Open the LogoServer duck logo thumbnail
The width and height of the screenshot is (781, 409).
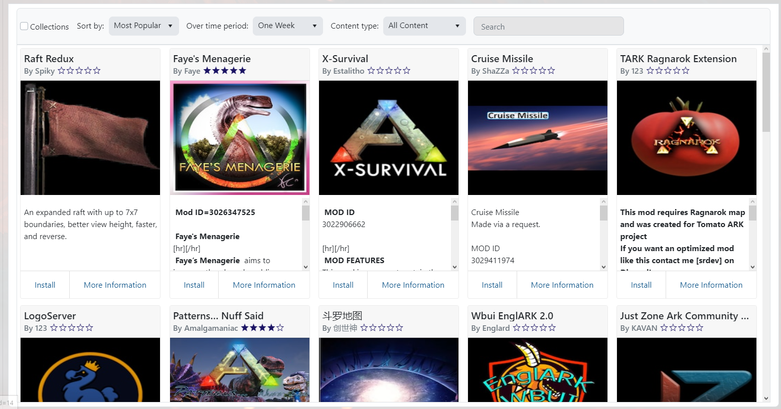[x=90, y=370]
